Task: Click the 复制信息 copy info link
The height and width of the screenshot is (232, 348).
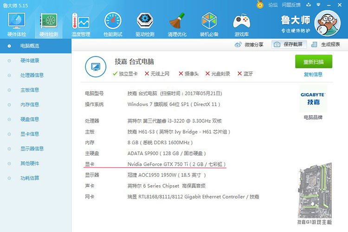Action: [x=313, y=74]
